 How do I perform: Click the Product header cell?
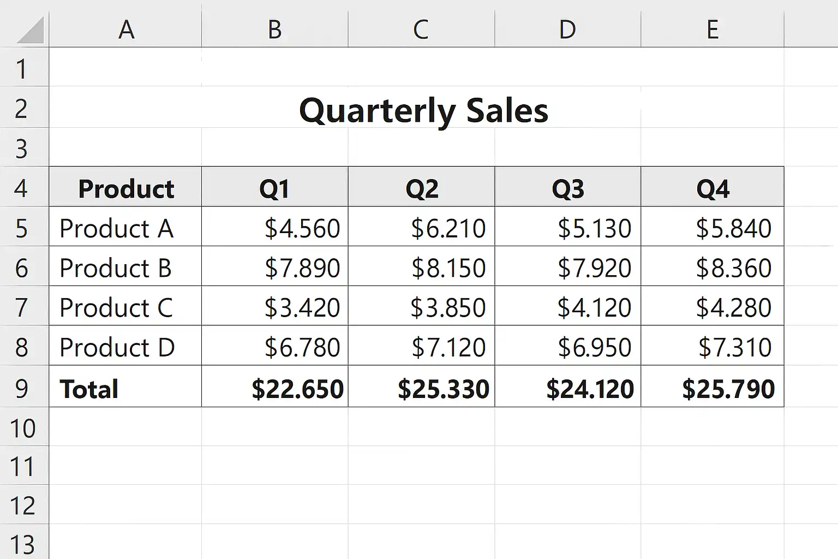(125, 188)
